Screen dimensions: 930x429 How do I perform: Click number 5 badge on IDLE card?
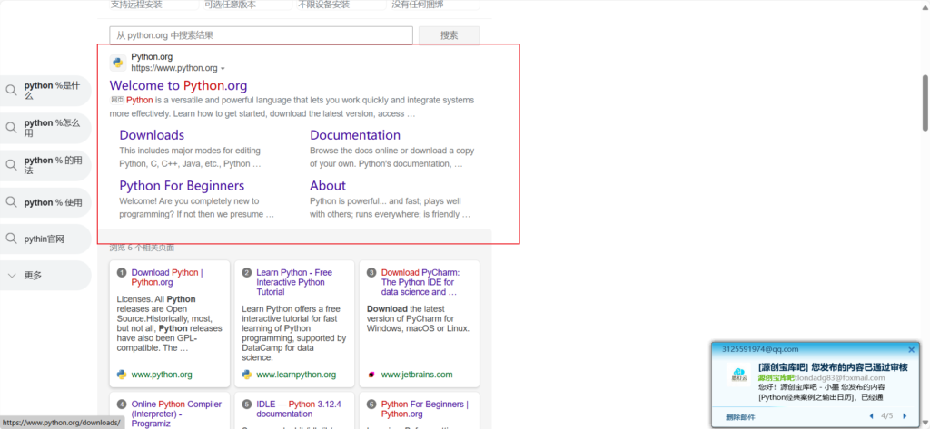[247, 405]
